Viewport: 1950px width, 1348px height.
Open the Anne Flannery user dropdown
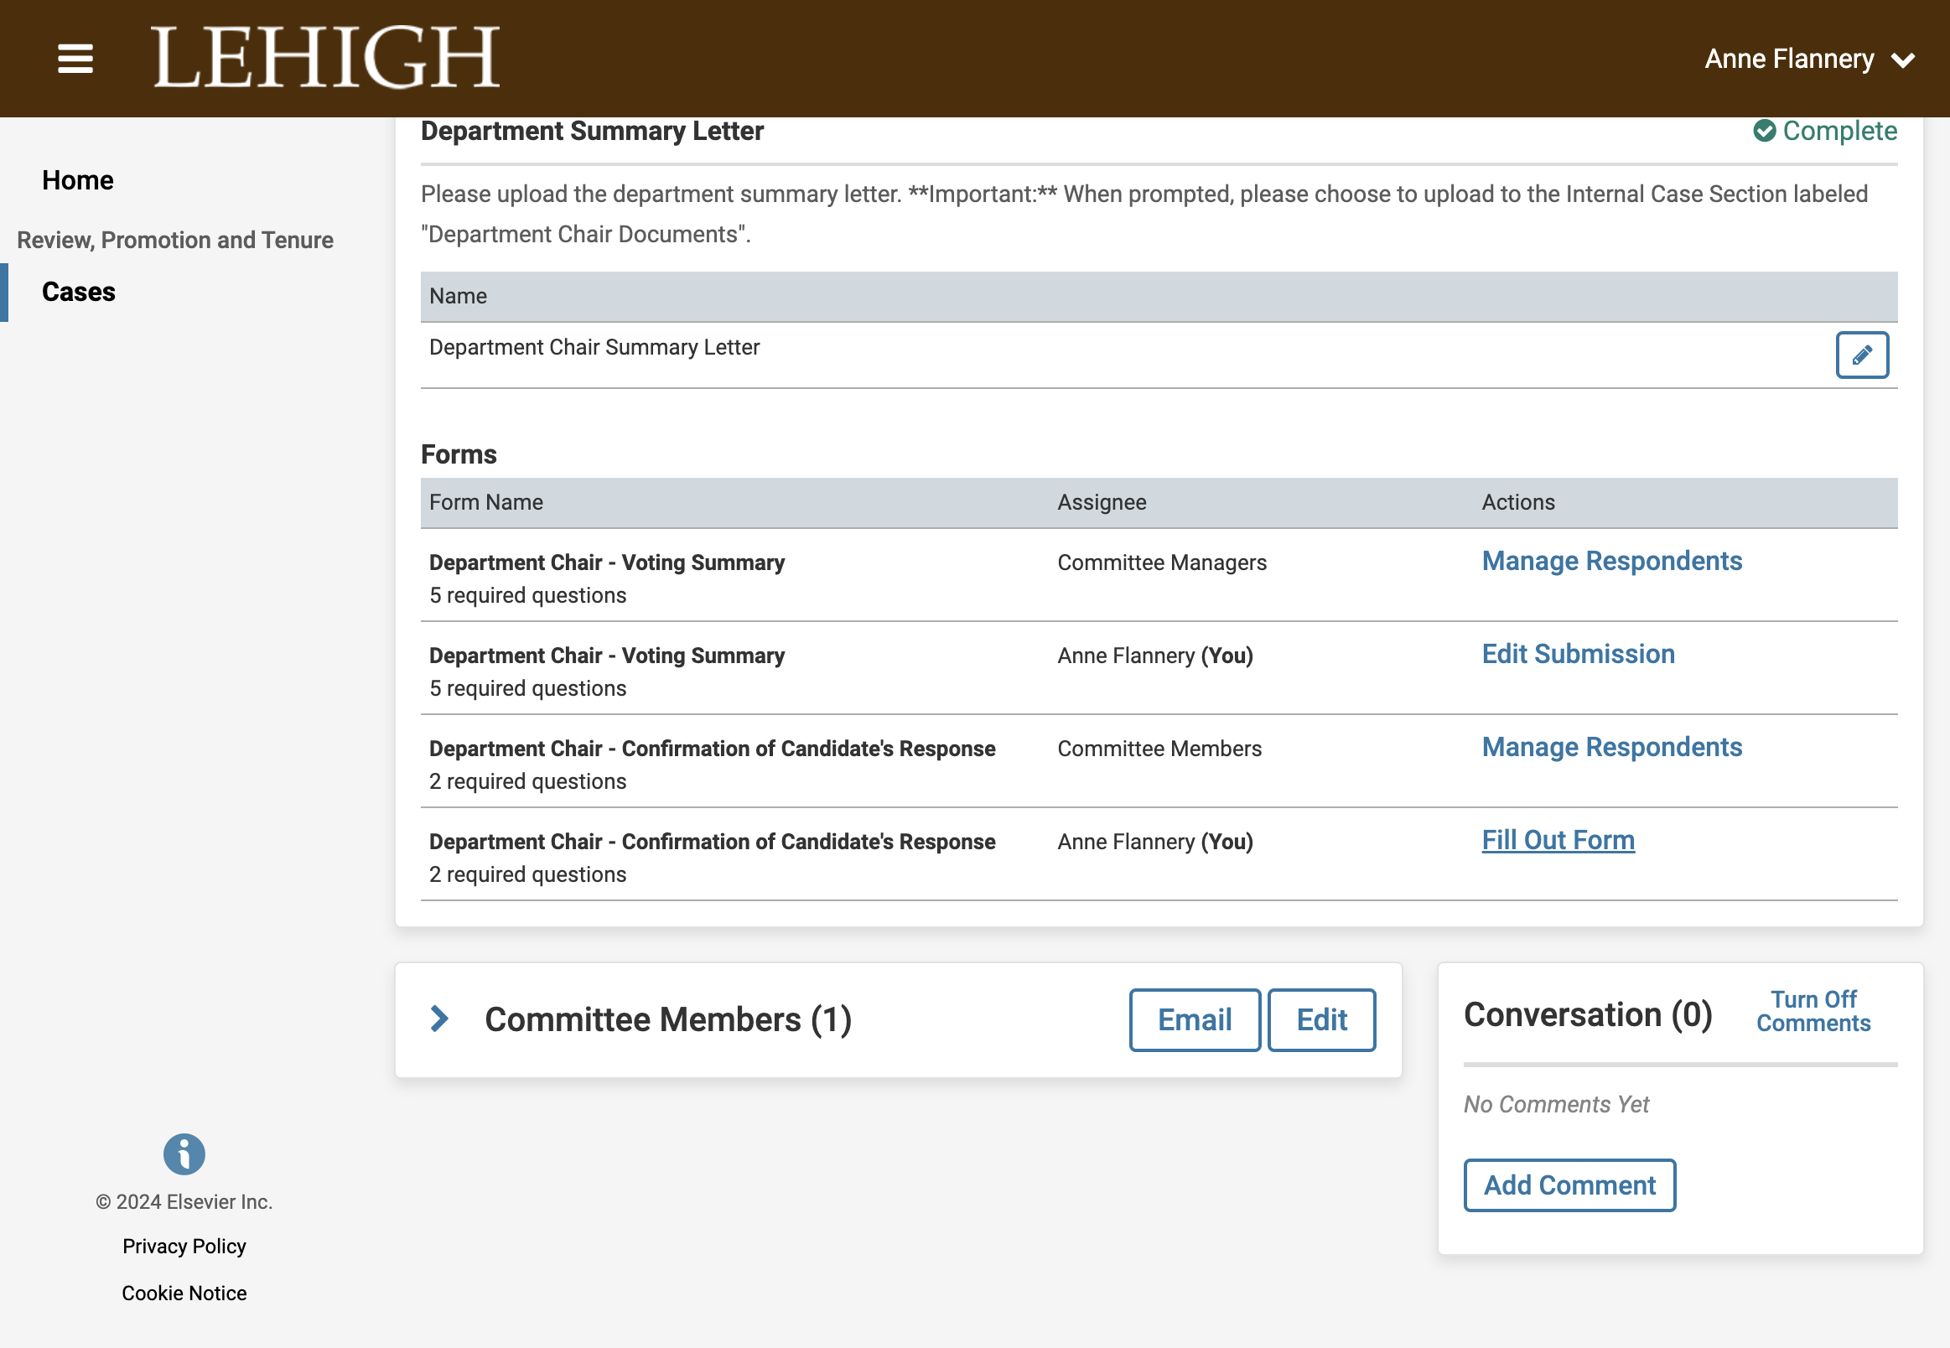pos(1808,60)
